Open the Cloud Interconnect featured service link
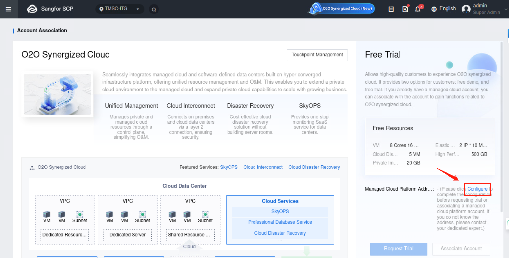The width and height of the screenshot is (509, 258). click(263, 167)
